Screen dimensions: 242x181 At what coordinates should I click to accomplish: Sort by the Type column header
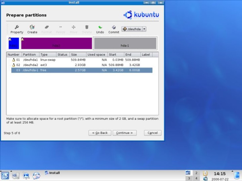coord(48,55)
